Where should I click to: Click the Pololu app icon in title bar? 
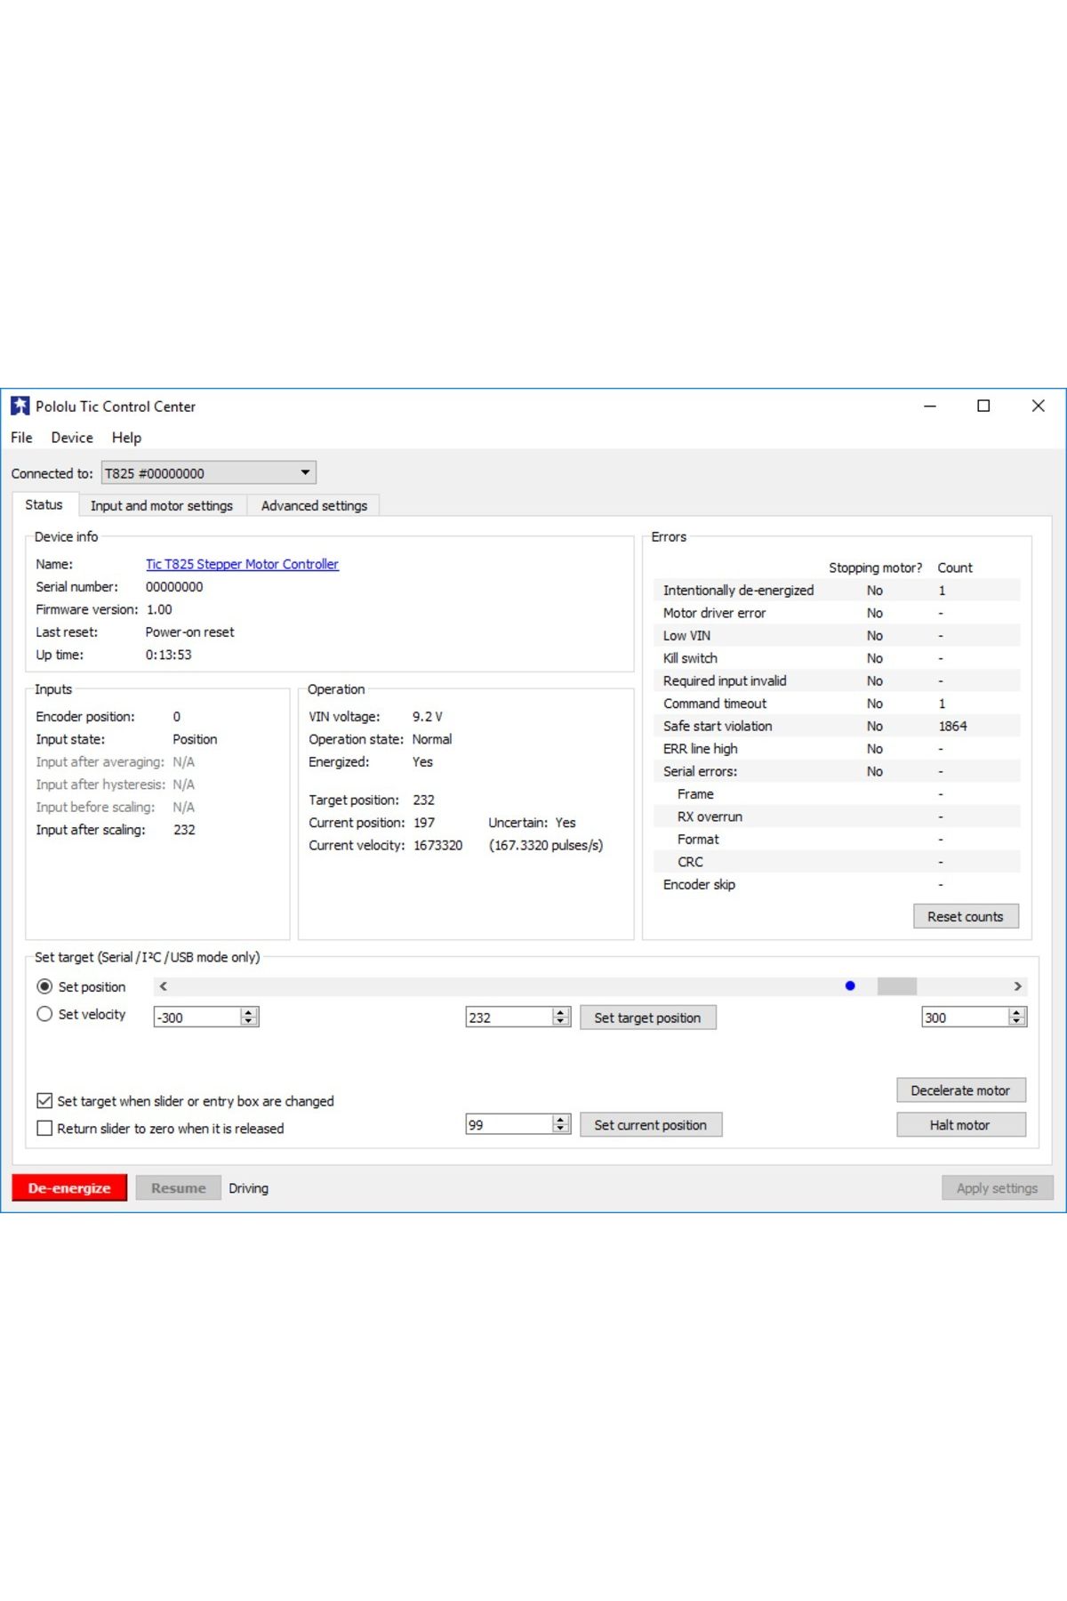tap(20, 406)
